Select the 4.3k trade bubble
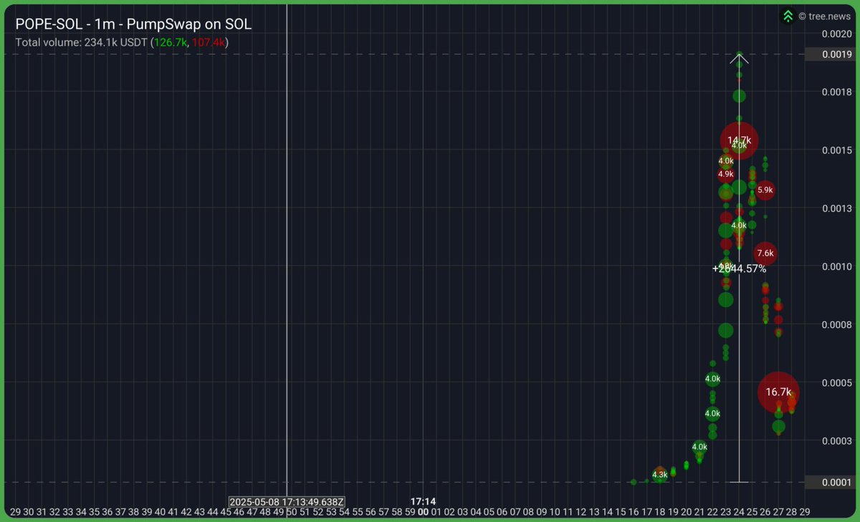 click(x=660, y=474)
